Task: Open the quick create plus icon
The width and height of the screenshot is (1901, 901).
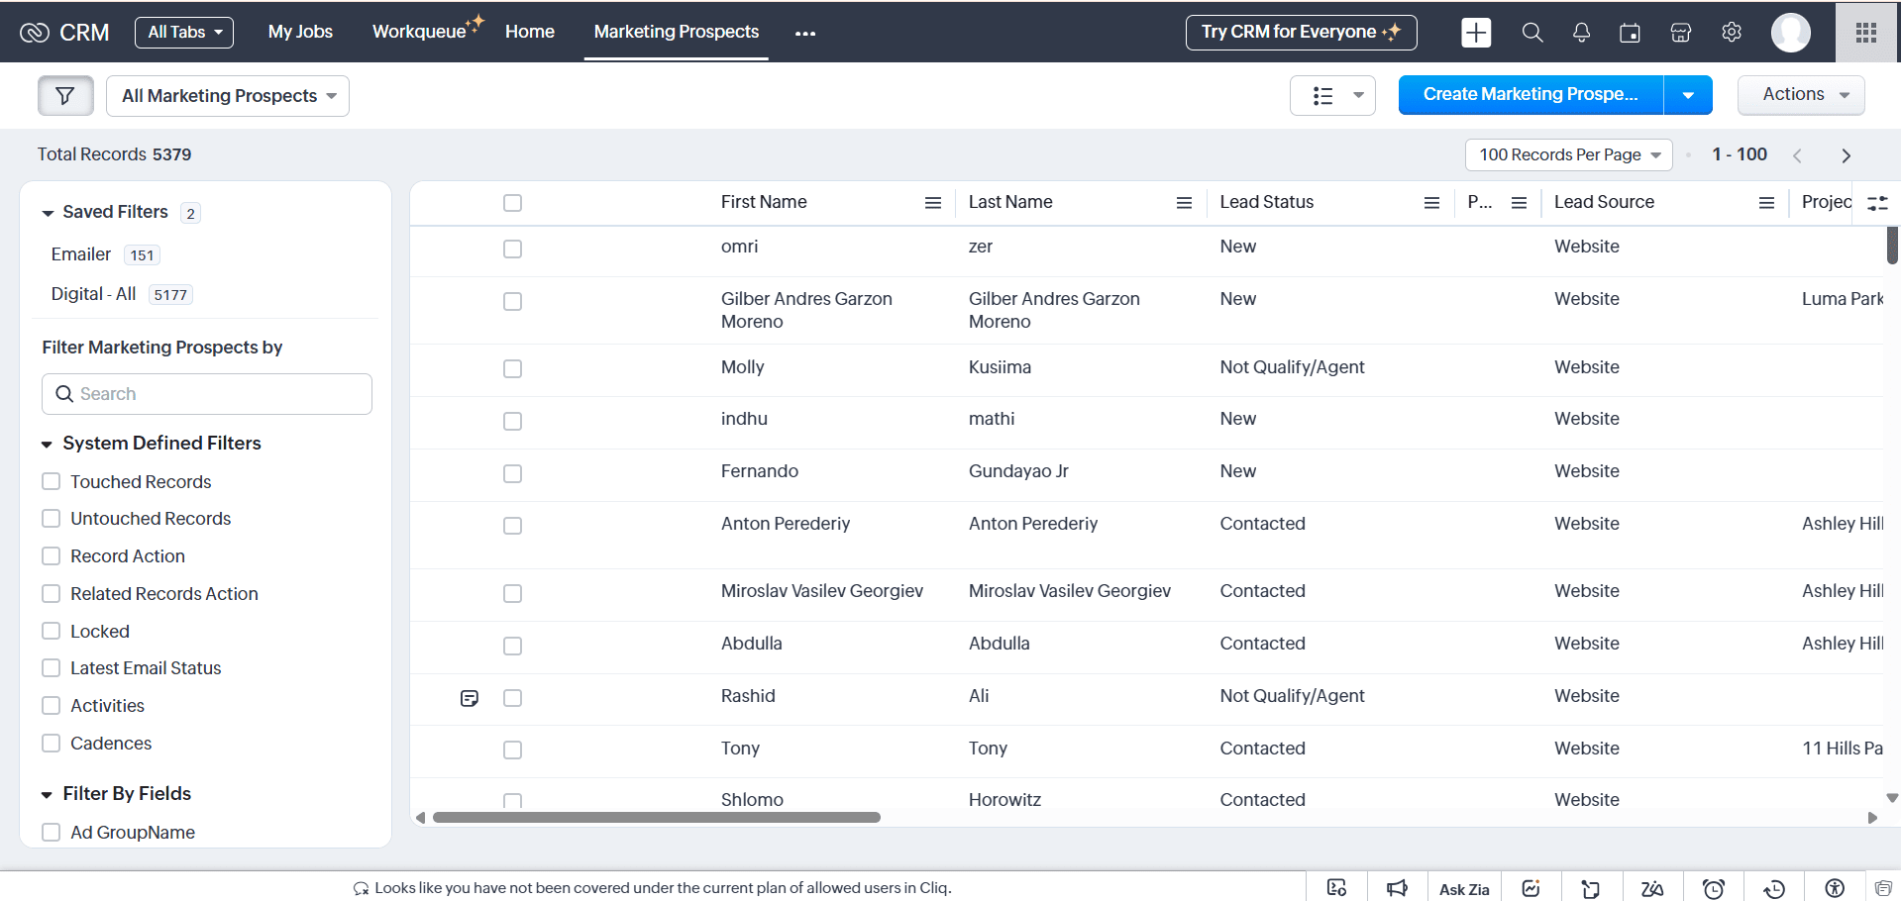Action: click(x=1475, y=33)
